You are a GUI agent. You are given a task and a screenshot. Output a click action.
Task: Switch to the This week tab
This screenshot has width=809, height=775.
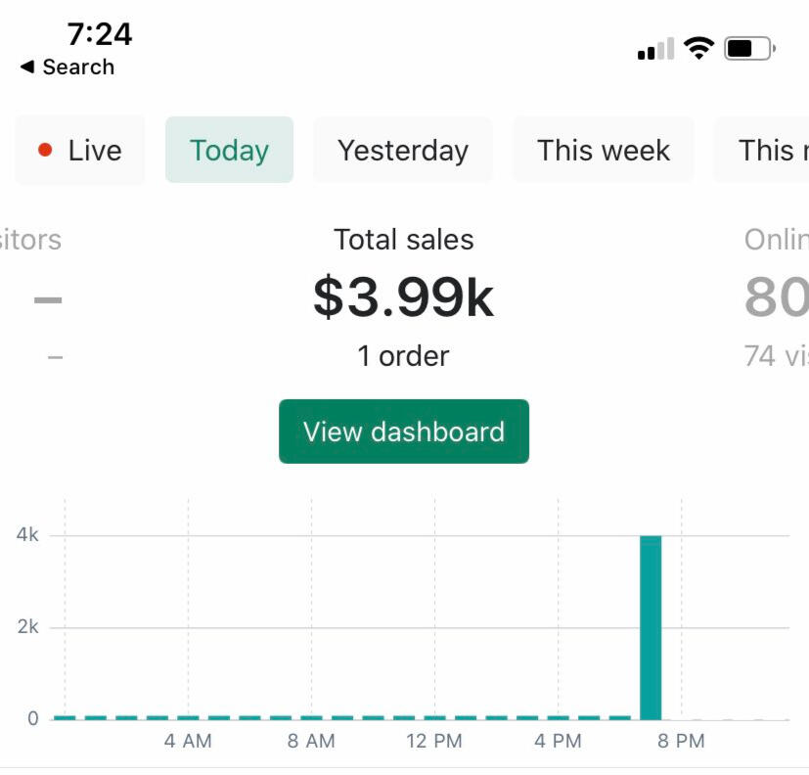coord(603,150)
